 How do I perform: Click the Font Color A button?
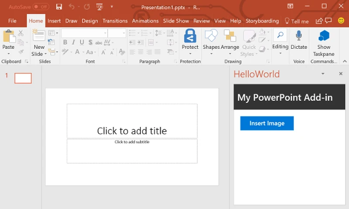(x=77, y=52)
